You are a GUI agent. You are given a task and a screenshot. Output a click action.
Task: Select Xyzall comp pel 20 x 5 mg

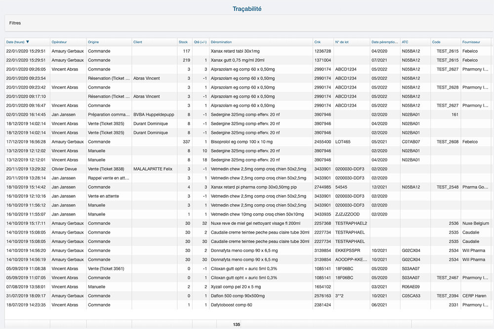click(x=236, y=287)
